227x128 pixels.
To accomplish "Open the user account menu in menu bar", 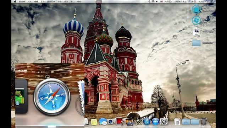I will 200,1.
